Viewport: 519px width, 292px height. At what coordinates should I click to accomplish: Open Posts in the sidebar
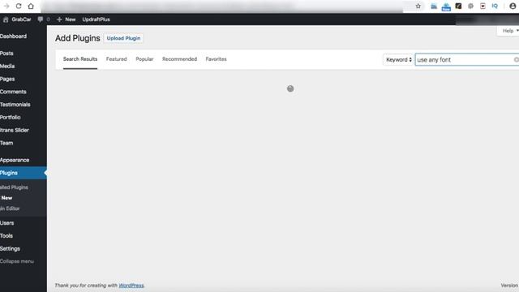pyautogui.click(x=6, y=54)
